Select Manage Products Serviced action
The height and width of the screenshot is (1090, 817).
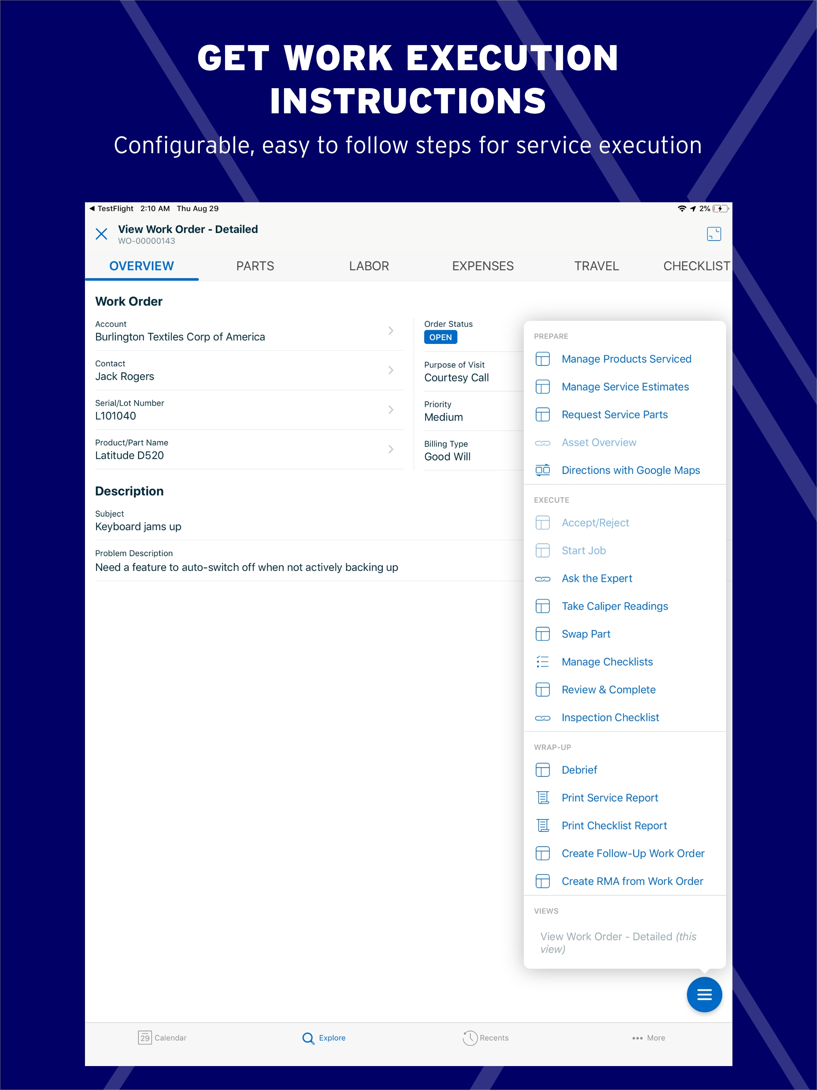pyautogui.click(x=626, y=359)
